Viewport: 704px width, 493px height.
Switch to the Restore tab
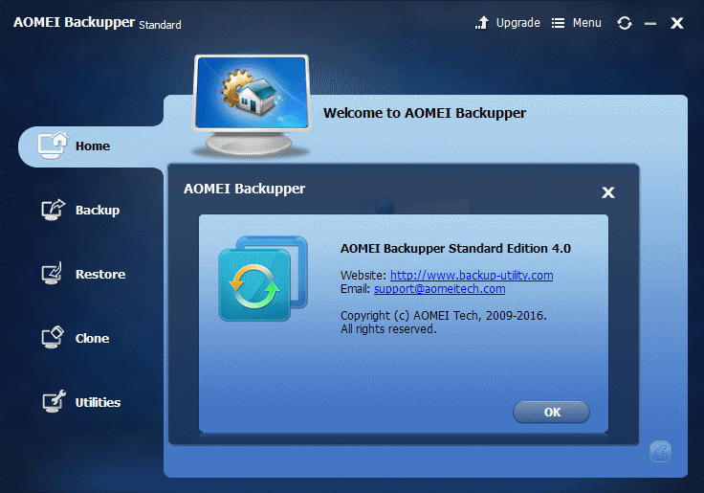point(100,274)
